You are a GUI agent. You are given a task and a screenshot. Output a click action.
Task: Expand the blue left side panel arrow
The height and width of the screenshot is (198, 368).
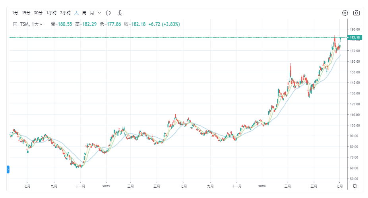(x=8, y=170)
